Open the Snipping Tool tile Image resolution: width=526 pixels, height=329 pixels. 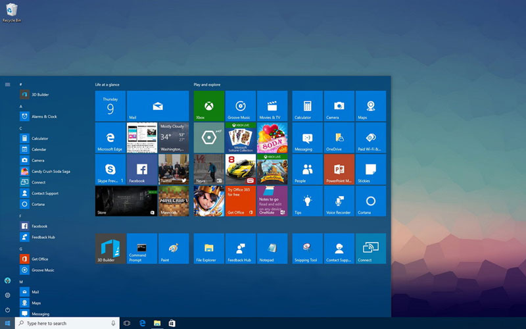pyautogui.click(x=307, y=248)
